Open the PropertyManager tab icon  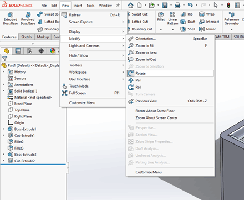(18, 51)
